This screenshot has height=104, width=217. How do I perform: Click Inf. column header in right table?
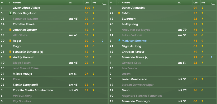tap(179, 3)
